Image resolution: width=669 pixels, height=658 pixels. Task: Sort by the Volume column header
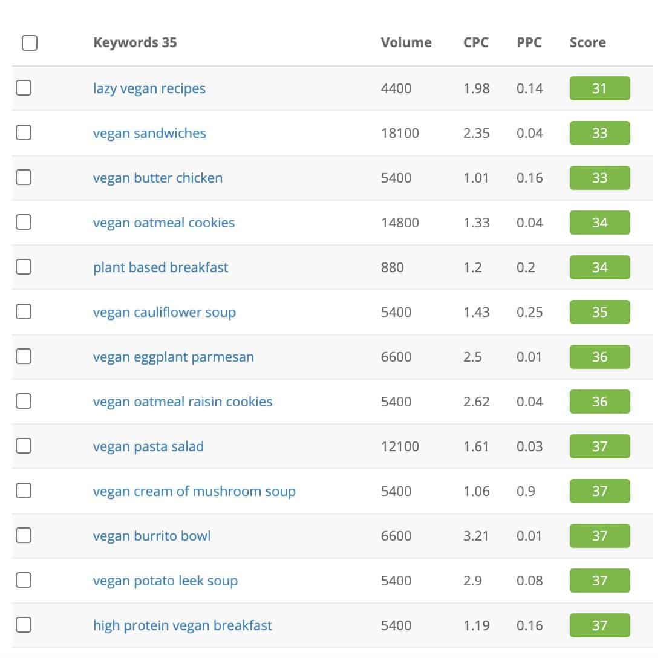click(406, 42)
